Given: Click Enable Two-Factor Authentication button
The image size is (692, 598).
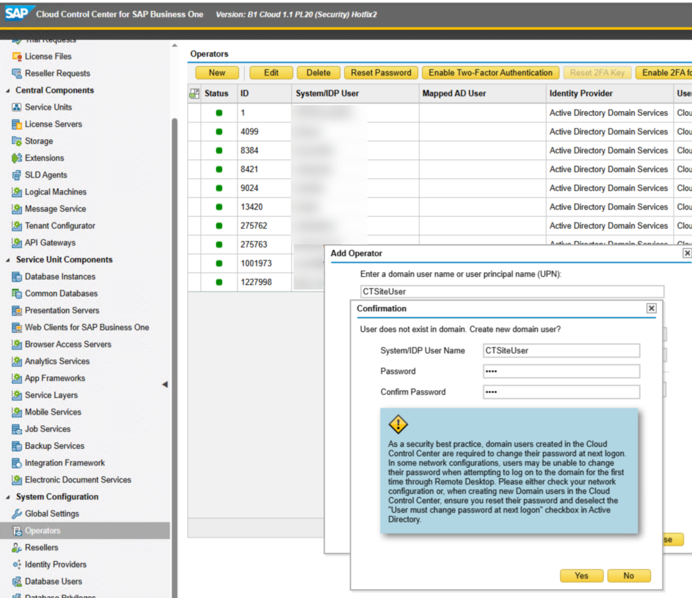Looking at the screenshot, I should 490,73.
